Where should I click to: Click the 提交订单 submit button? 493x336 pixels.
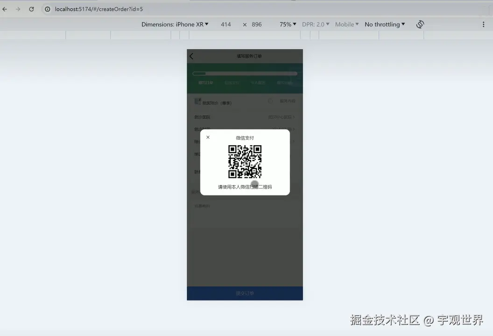tap(245, 293)
